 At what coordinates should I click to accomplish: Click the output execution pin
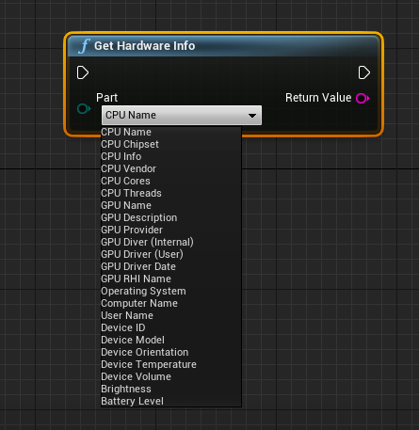click(x=364, y=72)
